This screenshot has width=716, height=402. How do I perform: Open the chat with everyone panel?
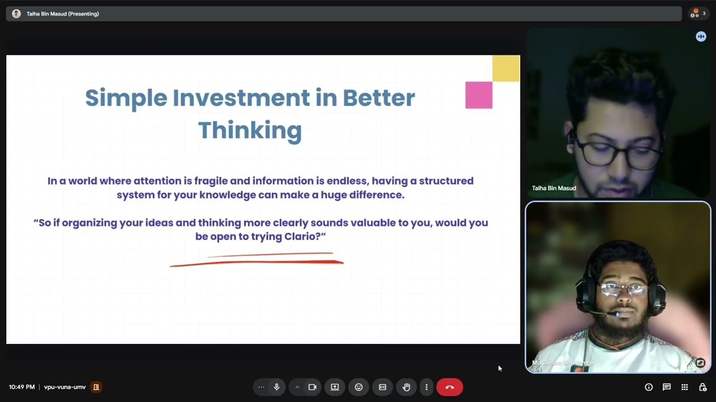click(667, 387)
